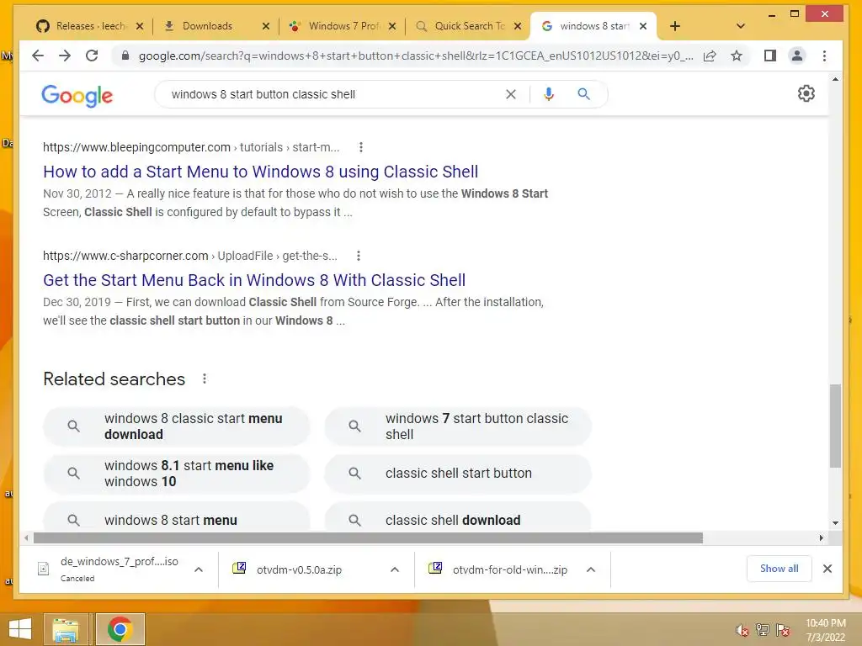This screenshot has height=646, width=862.
Task: Expand Chrome tab search chevron
Action: click(x=741, y=26)
